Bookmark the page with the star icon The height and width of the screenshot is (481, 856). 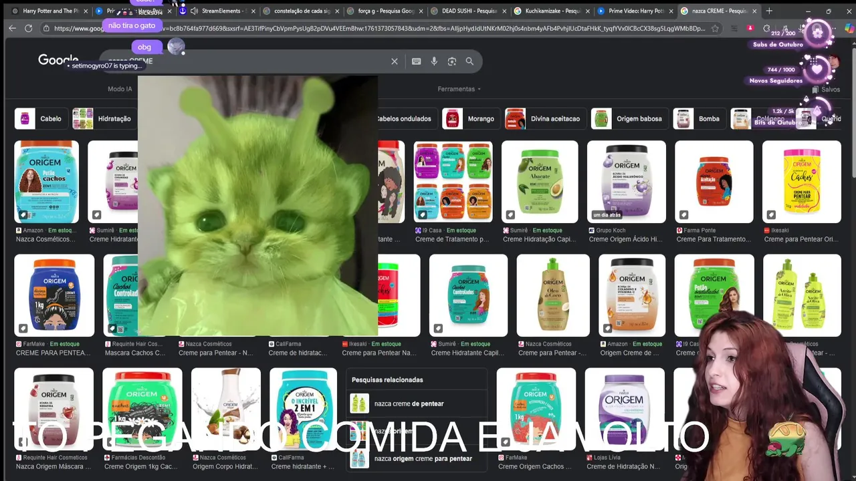715,28
